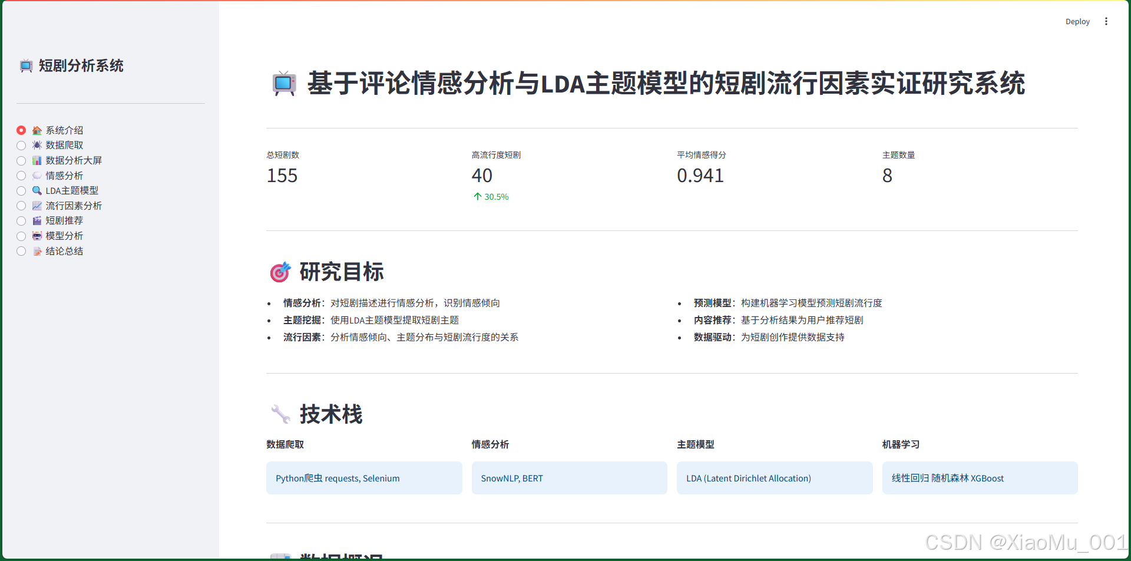This screenshot has width=1131, height=561.
Task: Click the Deploy button
Action: [x=1077, y=22]
